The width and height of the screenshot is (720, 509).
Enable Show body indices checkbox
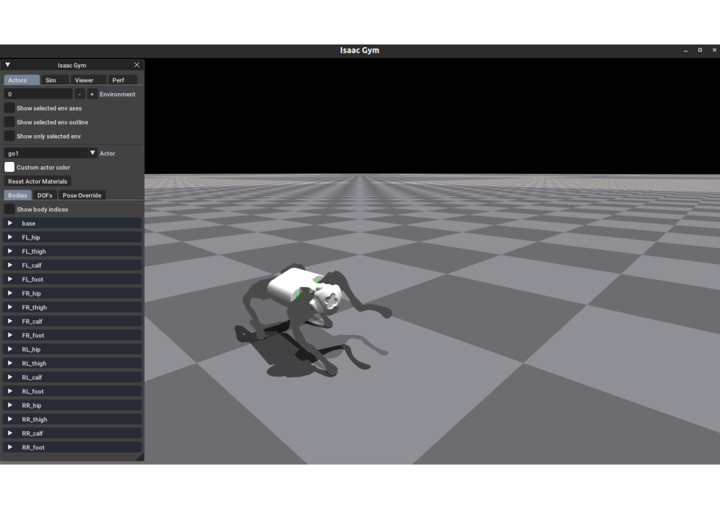9,209
